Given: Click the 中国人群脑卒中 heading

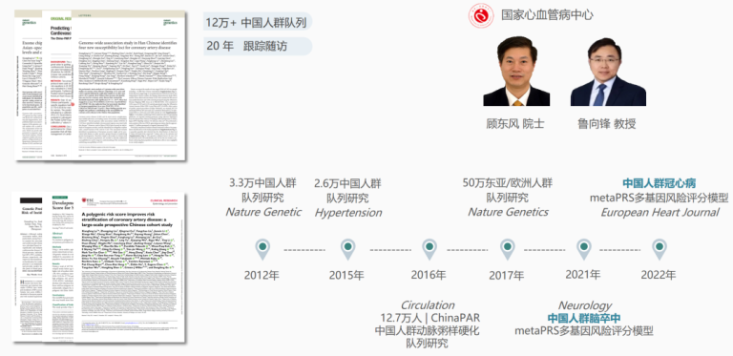Looking at the screenshot, I should coord(584,319).
